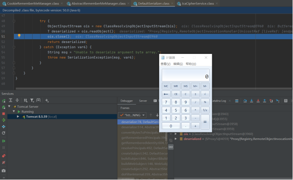Click the backspace arrow key in Calculator
293x180 pixels.
(x=166, y=94)
